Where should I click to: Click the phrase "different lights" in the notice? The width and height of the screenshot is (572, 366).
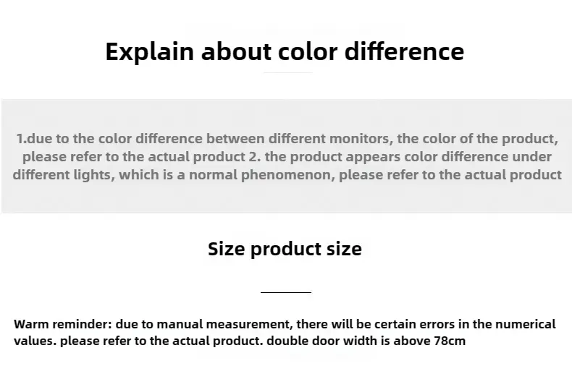pos(62,175)
